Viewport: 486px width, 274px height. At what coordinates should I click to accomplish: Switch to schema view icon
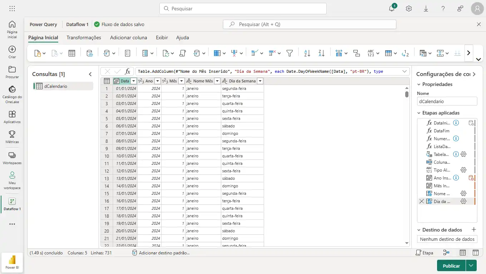476,253
